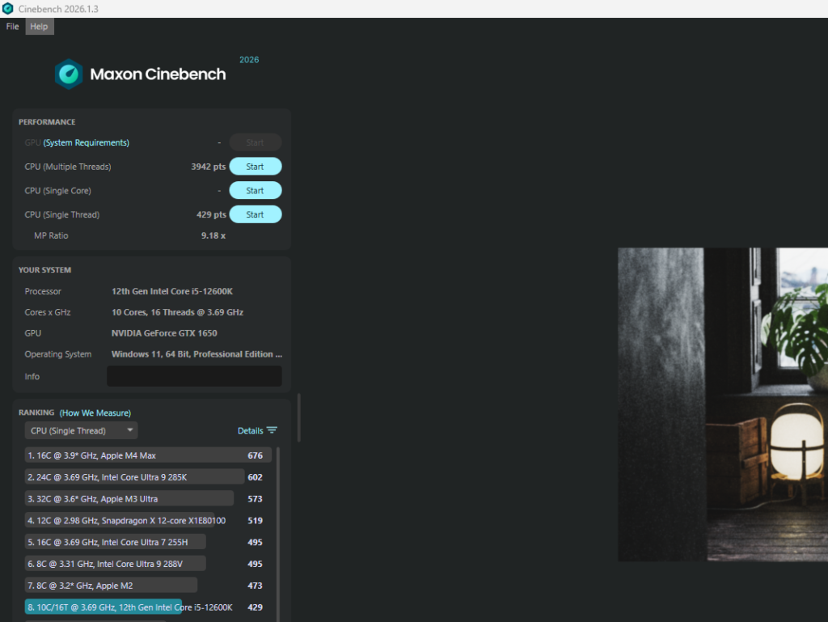The width and height of the screenshot is (828, 622).
Task: Click the left panel vertical scrollbar
Action: tap(299, 417)
